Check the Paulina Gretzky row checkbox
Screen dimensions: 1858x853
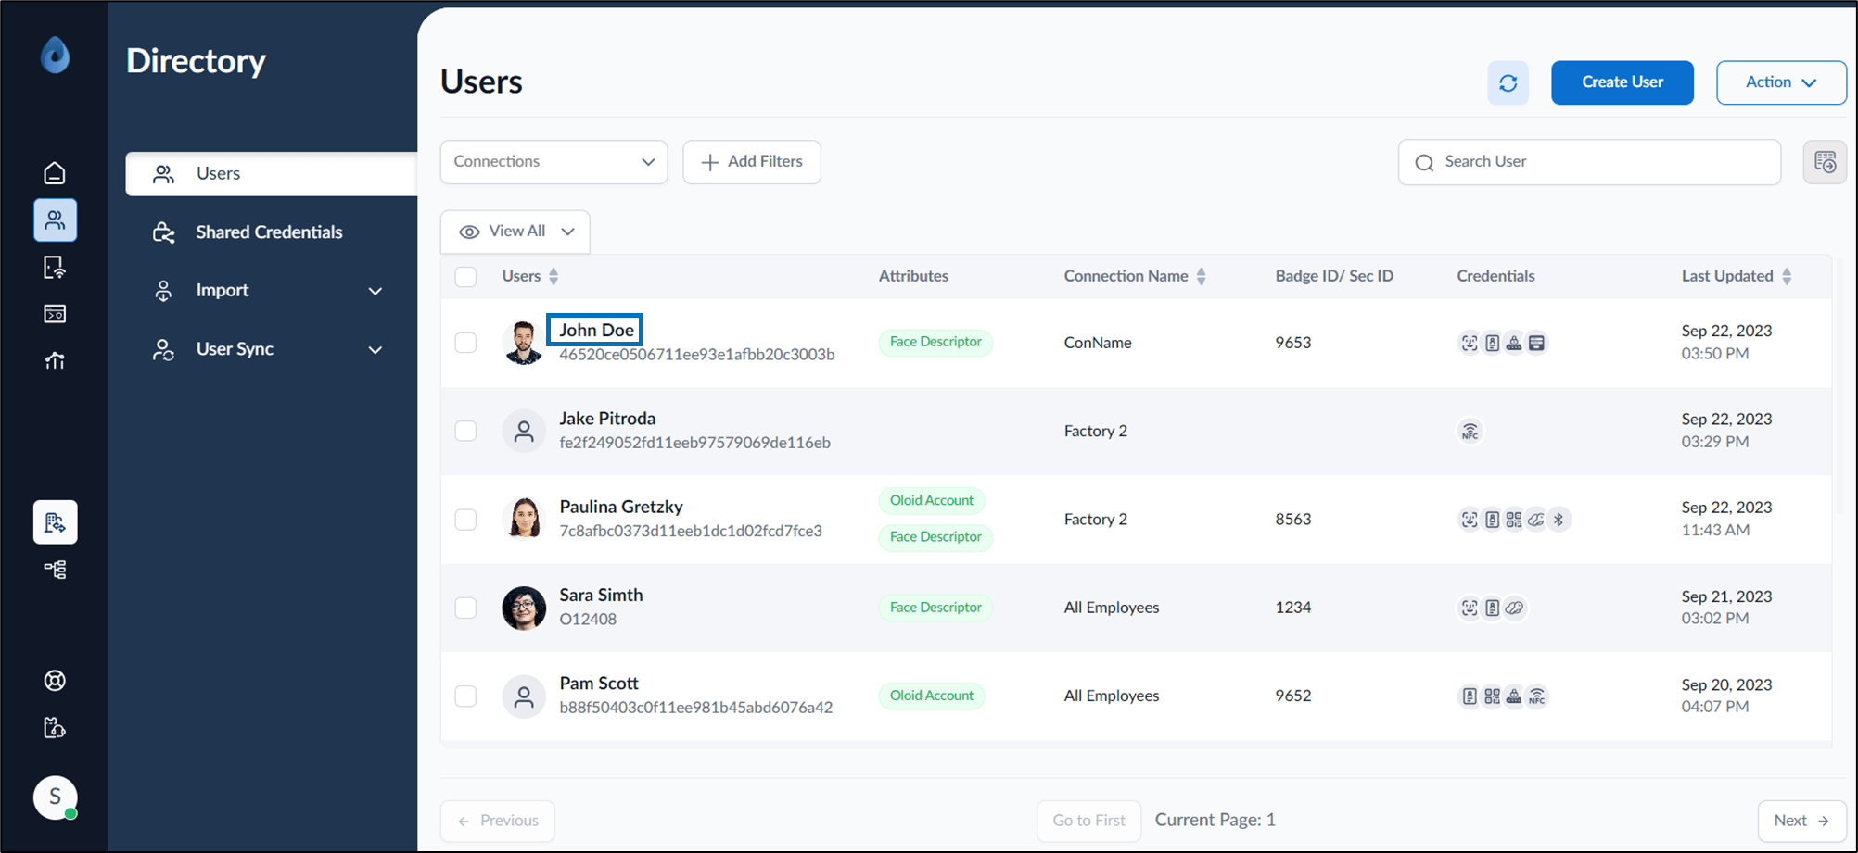[x=465, y=520]
